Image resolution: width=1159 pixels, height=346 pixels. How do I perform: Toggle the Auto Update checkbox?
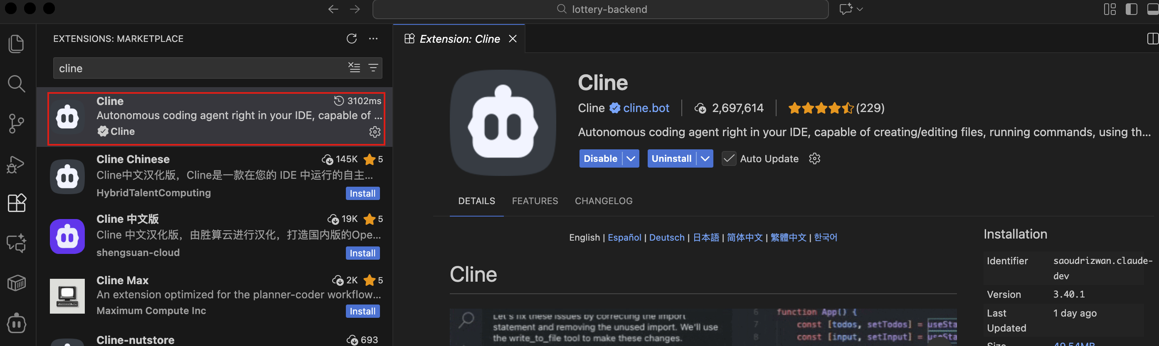729,158
